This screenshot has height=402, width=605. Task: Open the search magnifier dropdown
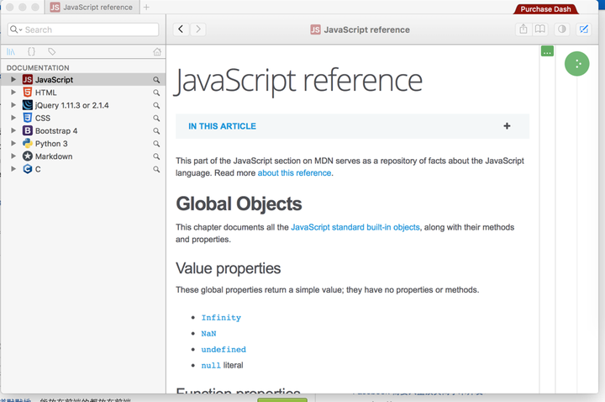click(16, 29)
